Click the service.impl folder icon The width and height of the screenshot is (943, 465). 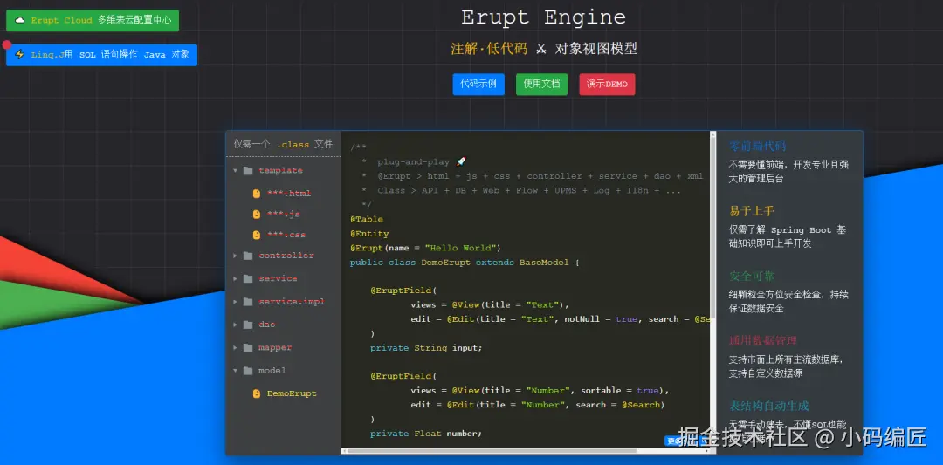[x=248, y=302]
